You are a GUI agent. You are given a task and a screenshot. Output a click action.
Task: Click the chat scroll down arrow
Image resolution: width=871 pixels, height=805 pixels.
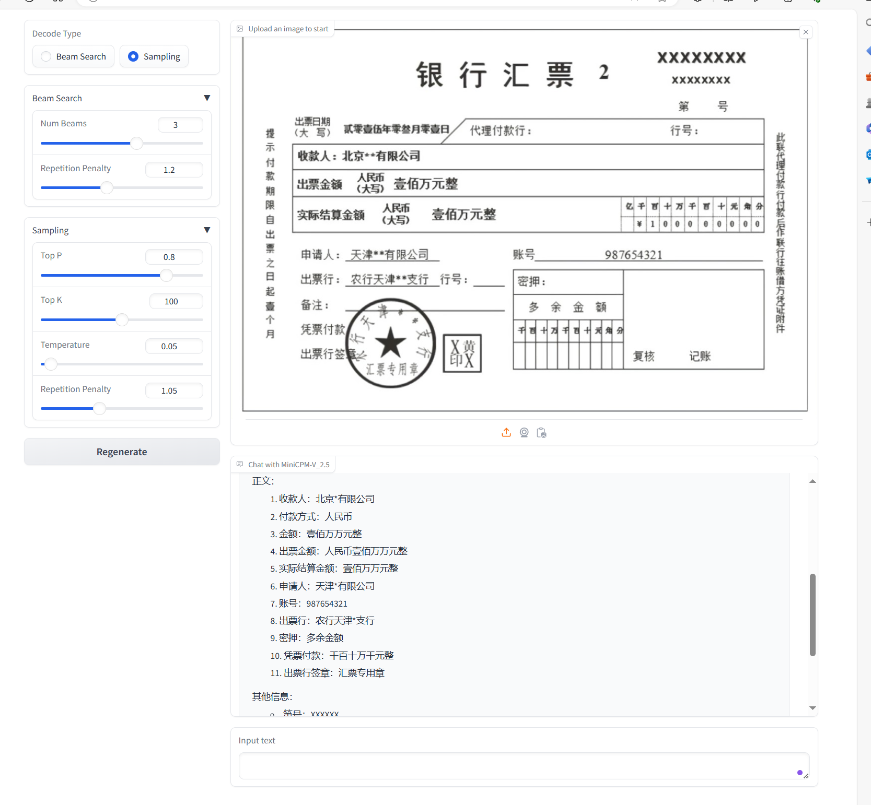[x=812, y=708]
